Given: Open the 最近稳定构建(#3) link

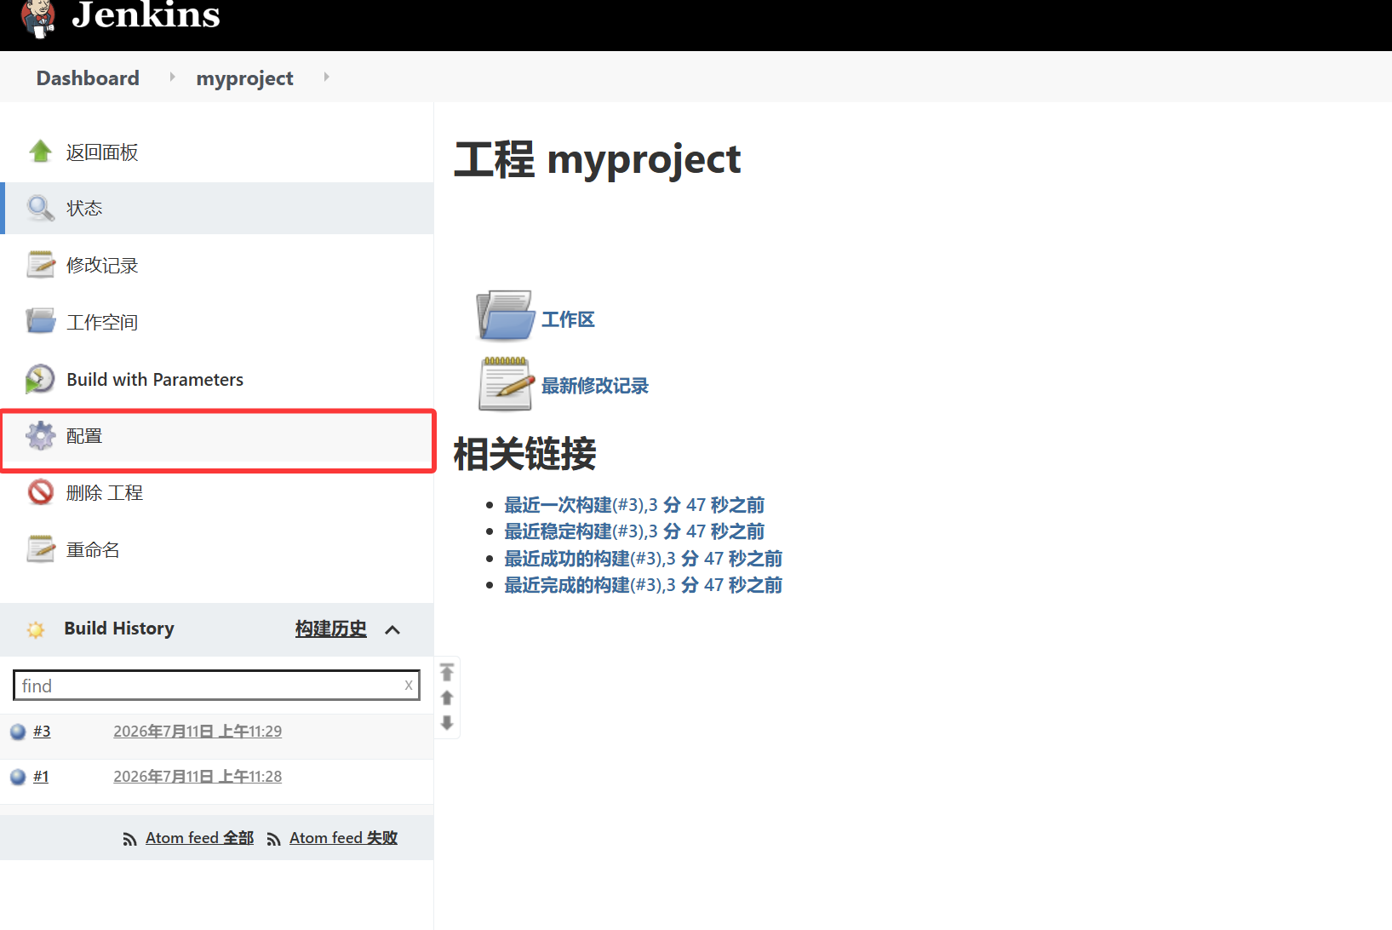Looking at the screenshot, I should pyautogui.click(x=634, y=531).
